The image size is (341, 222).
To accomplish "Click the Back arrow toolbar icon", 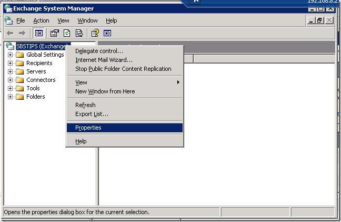I will click(x=9, y=33).
